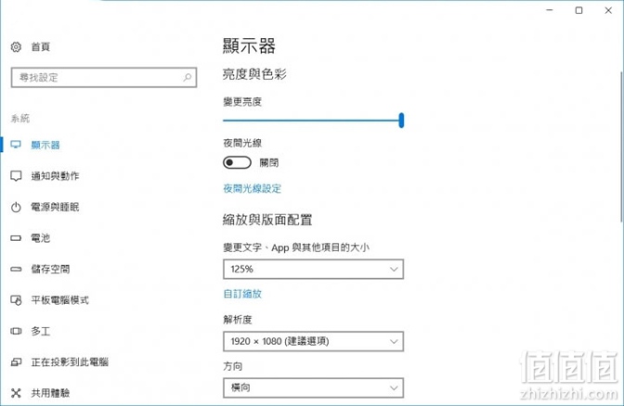
Task: Toggle the 夜間光線 night light switch
Action: [x=237, y=162]
